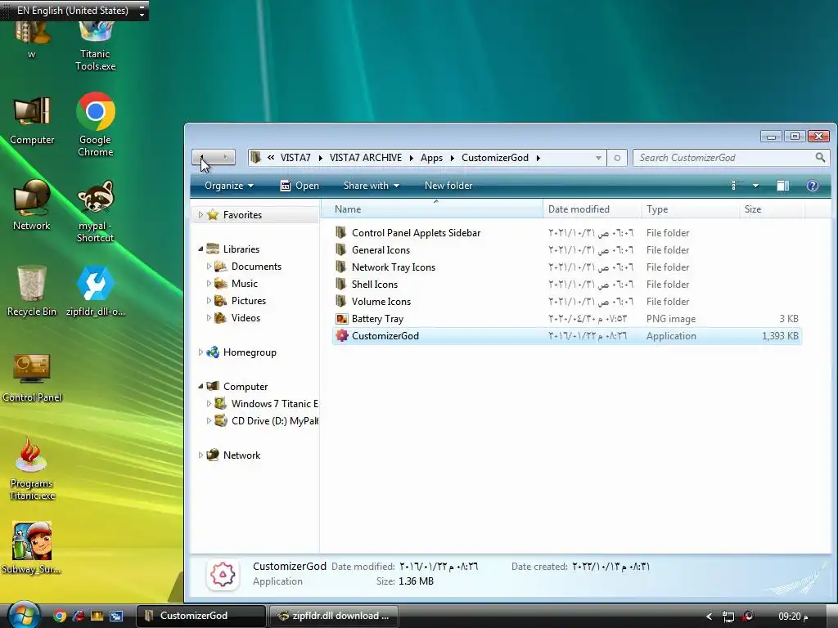
Task: Select Music in the Libraries tree
Action: point(244,284)
